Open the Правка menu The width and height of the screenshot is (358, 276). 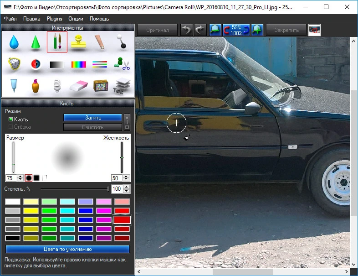32,19
